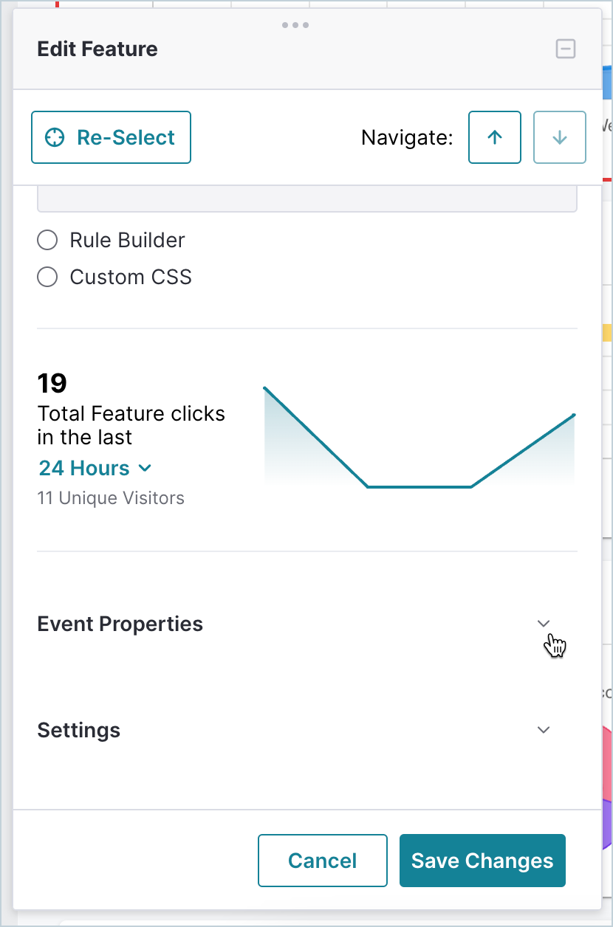Viewport: 613px width, 927px height.
Task: Click Save Changes button
Action: tap(482, 861)
